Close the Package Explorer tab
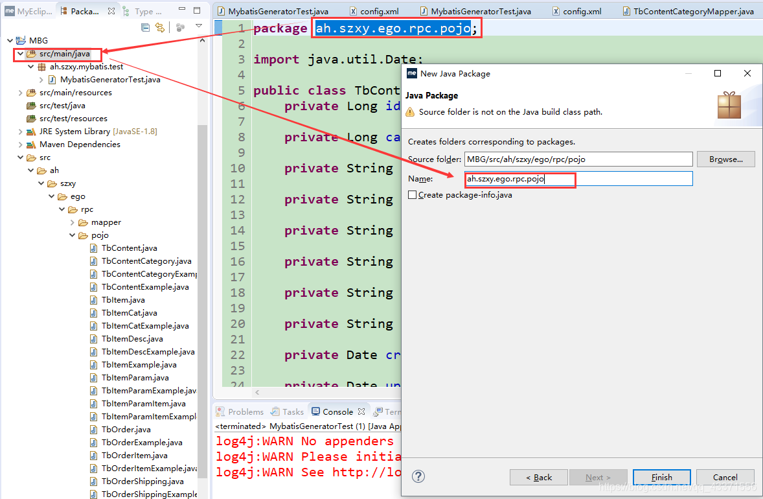The height and width of the screenshot is (499, 763). coord(111,11)
